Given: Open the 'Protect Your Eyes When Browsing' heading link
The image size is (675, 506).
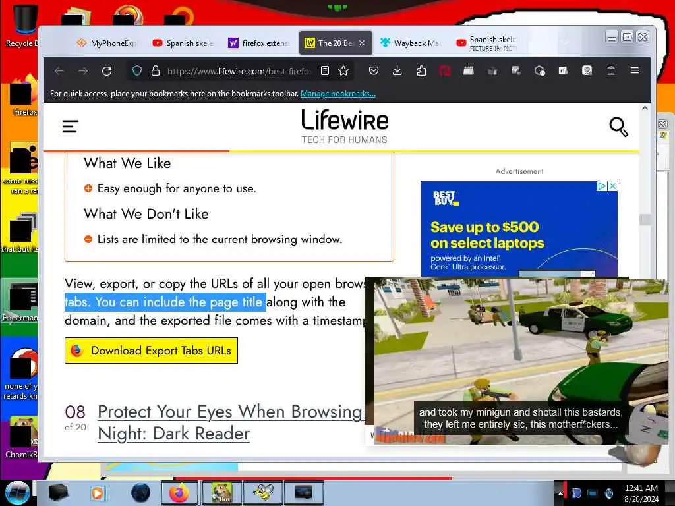Looking at the screenshot, I should pos(230,422).
